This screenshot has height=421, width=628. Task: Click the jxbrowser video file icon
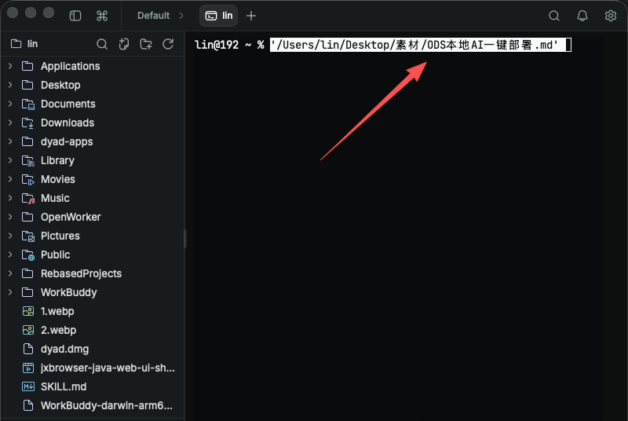pyautogui.click(x=28, y=368)
